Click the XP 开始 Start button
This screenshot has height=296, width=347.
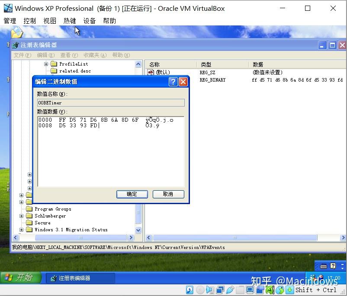click(x=20, y=278)
